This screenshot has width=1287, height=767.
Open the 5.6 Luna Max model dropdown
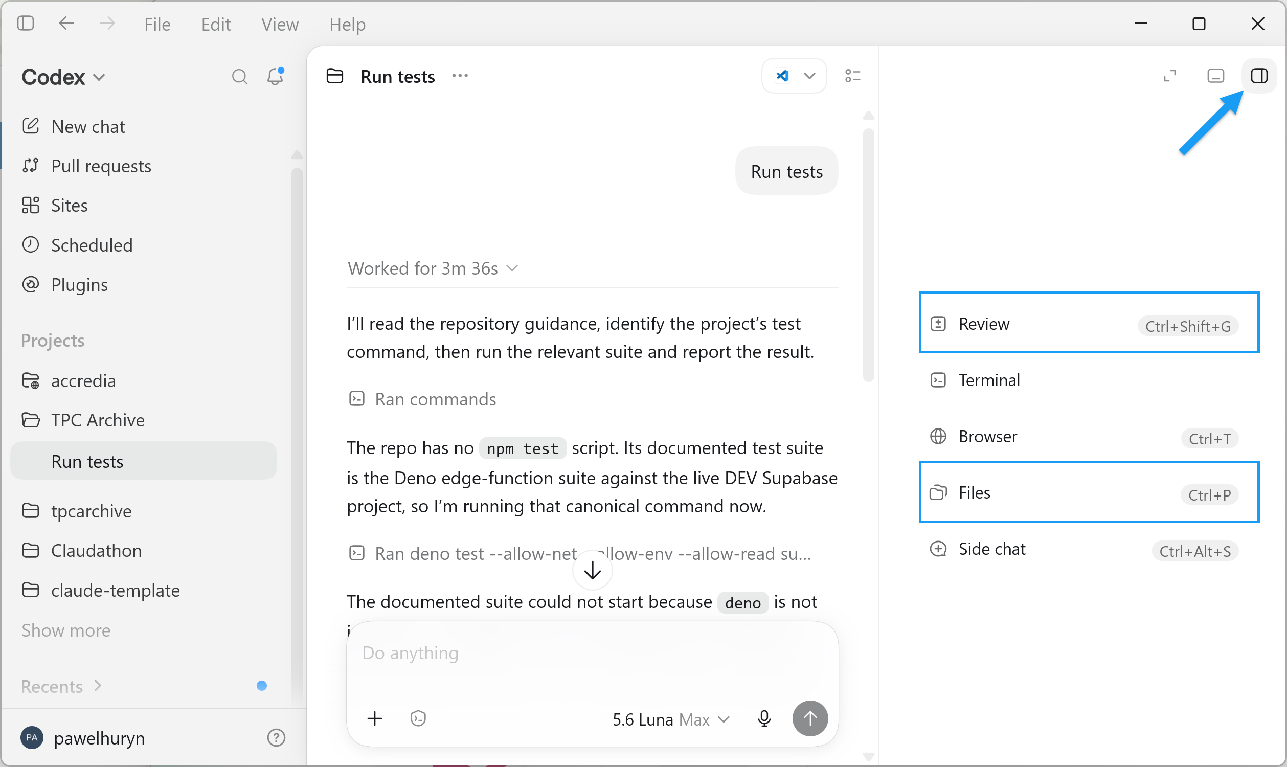click(671, 719)
